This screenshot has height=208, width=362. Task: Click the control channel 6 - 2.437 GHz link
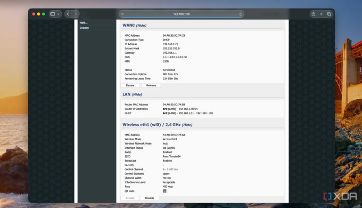point(170,169)
